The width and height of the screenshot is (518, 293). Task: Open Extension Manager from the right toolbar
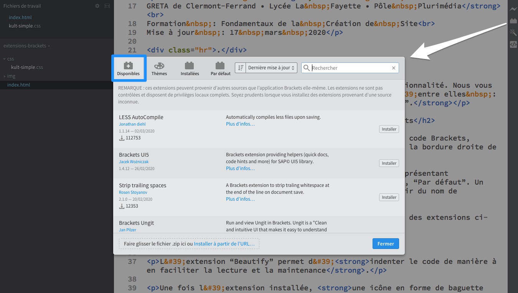click(x=513, y=21)
